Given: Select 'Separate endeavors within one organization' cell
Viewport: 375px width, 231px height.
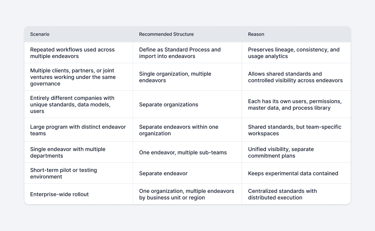Looking at the screenshot, I should coord(187,130).
